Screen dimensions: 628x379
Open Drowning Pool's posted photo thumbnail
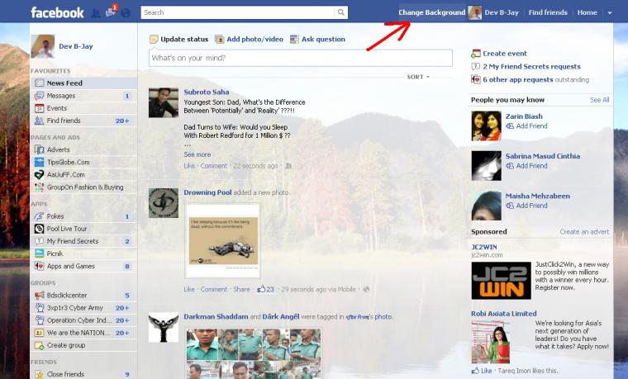[222, 241]
